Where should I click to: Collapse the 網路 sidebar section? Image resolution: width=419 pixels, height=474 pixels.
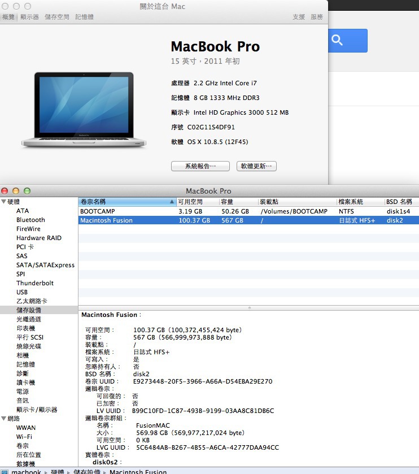tap(3, 419)
